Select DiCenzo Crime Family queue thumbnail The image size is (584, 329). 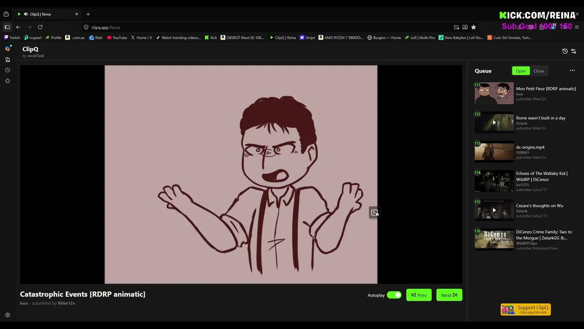pyautogui.click(x=494, y=239)
